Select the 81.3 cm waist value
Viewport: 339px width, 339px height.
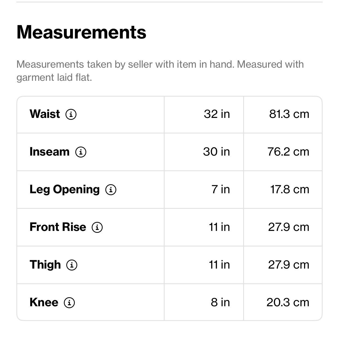click(289, 114)
